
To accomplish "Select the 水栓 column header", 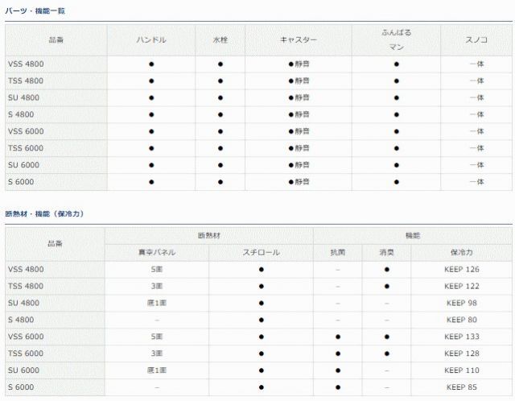I will [x=220, y=39].
